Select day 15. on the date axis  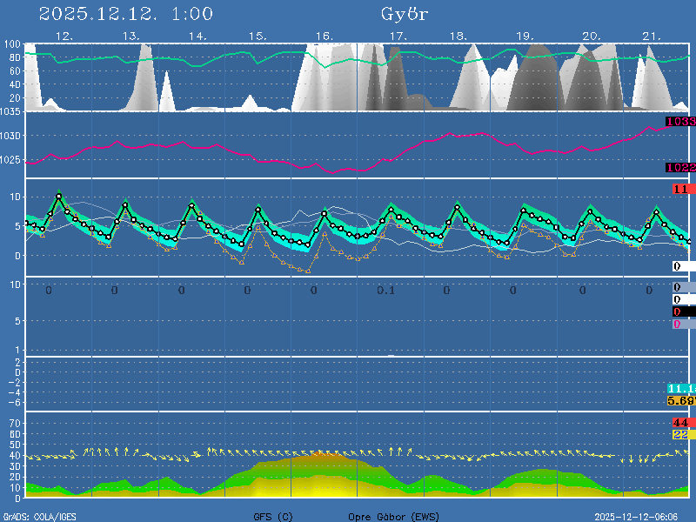257,37
